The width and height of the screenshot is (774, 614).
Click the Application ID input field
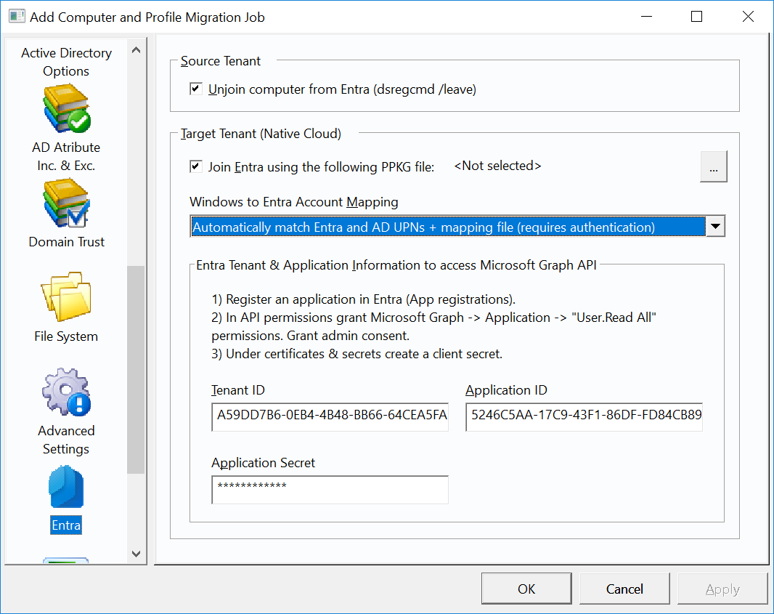(x=584, y=416)
